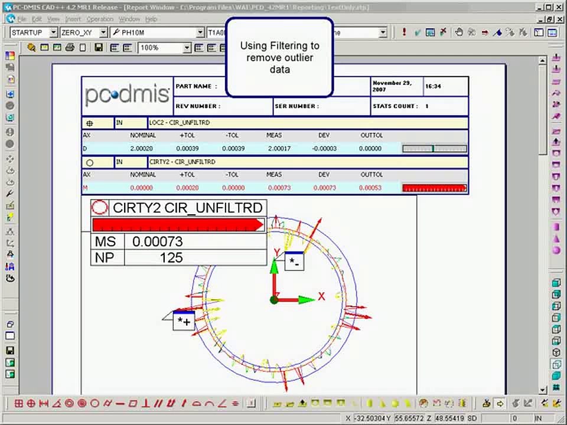This screenshot has height=425, width=567.
Task: Click the floppy disk icon in left sidebar
Action: 10,350
